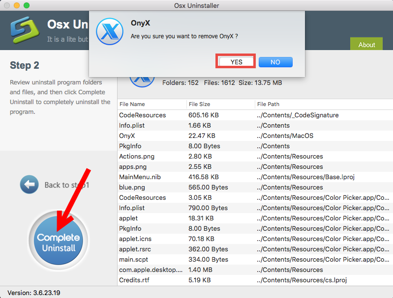Select the CodeResources 605.16 KB row
Viewport: 393px width, 298px height.
point(255,115)
